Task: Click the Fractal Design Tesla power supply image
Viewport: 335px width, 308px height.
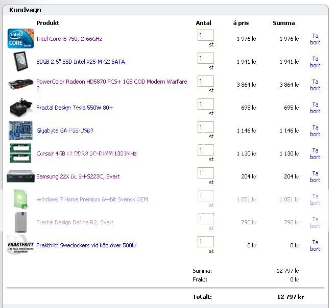Action: (x=20, y=108)
